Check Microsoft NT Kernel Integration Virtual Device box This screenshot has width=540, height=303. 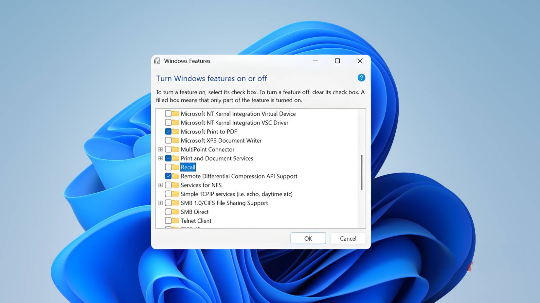(x=168, y=114)
